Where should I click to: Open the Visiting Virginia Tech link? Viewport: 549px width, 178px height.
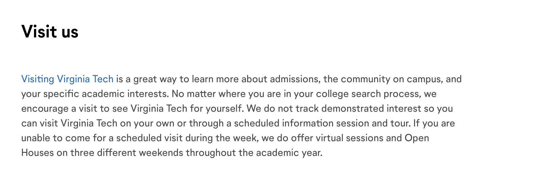click(67, 79)
